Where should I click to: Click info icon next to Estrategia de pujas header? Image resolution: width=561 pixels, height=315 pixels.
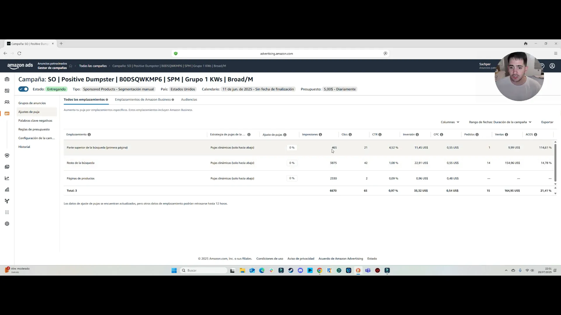point(249,134)
